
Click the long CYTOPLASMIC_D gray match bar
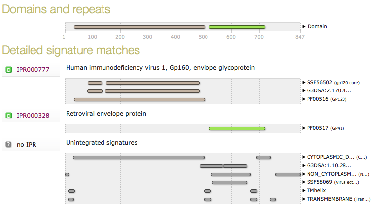(138, 157)
